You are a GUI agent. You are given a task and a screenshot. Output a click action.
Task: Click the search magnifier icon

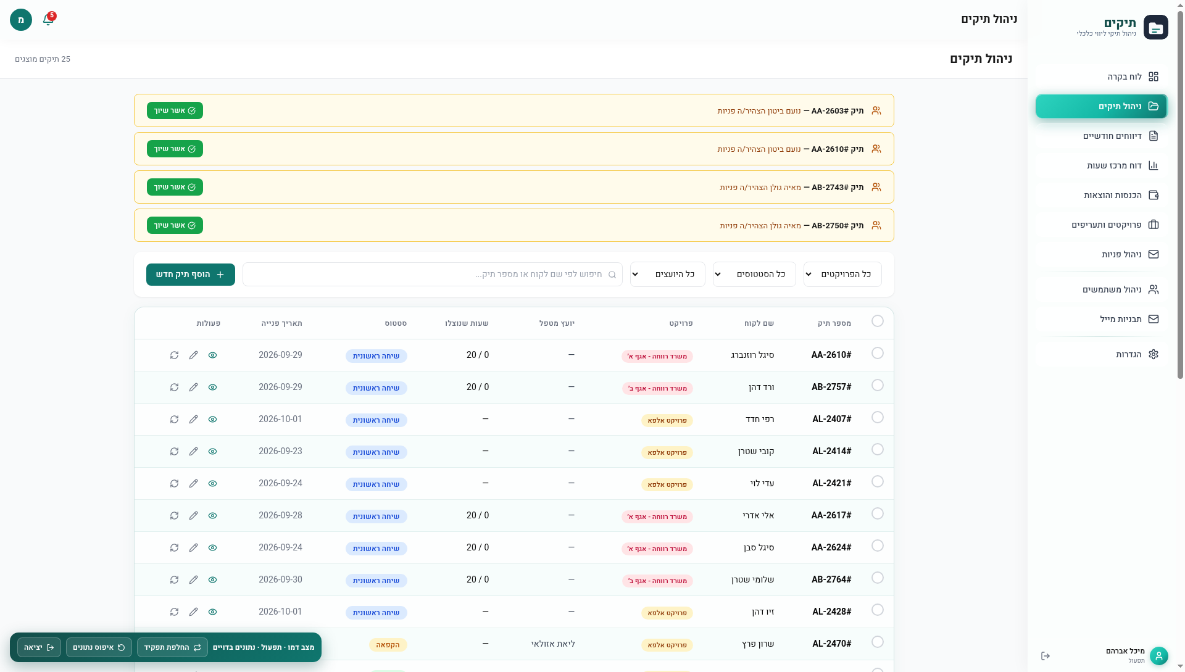(612, 275)
